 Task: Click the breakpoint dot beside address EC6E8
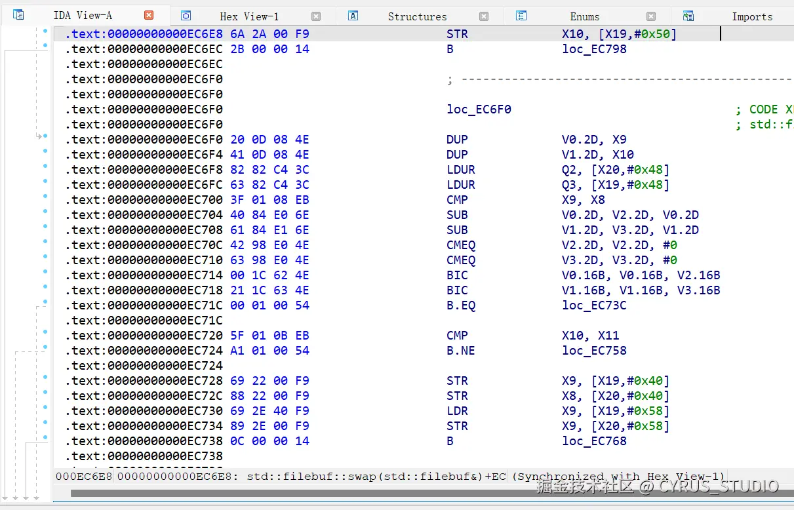pyautogui.click(x=45, y=31)
